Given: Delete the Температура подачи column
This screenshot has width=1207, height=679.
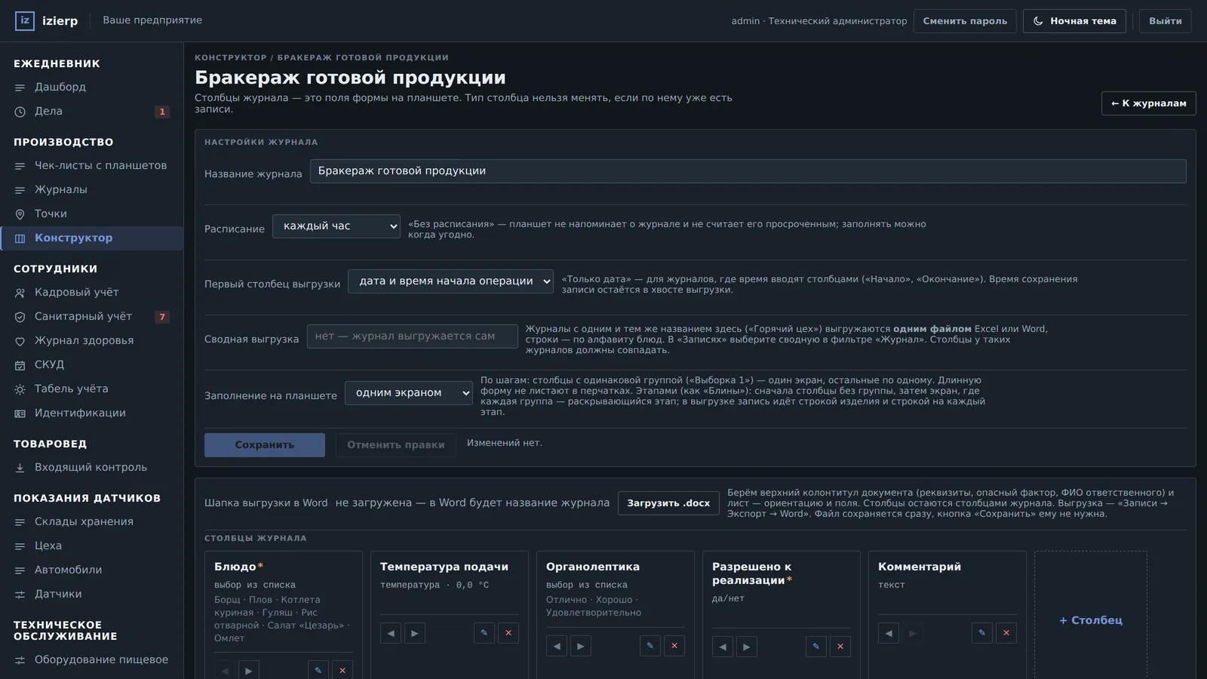Looking at the screenshot, I should tap(508, 633).
